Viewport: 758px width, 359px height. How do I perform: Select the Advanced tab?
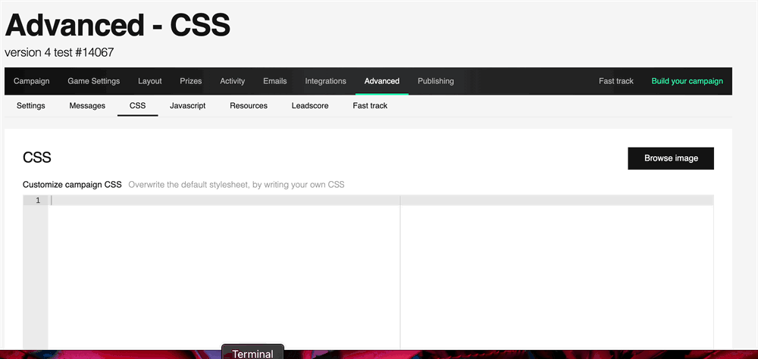click(381, 81)
